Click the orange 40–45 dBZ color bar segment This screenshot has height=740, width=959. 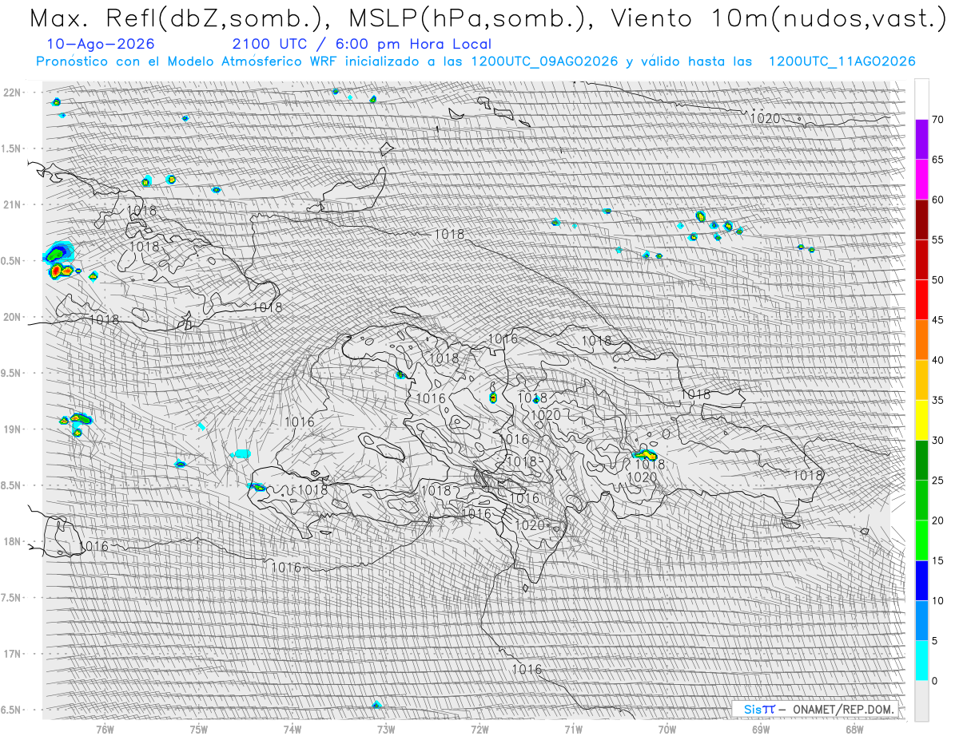(921, 340)
